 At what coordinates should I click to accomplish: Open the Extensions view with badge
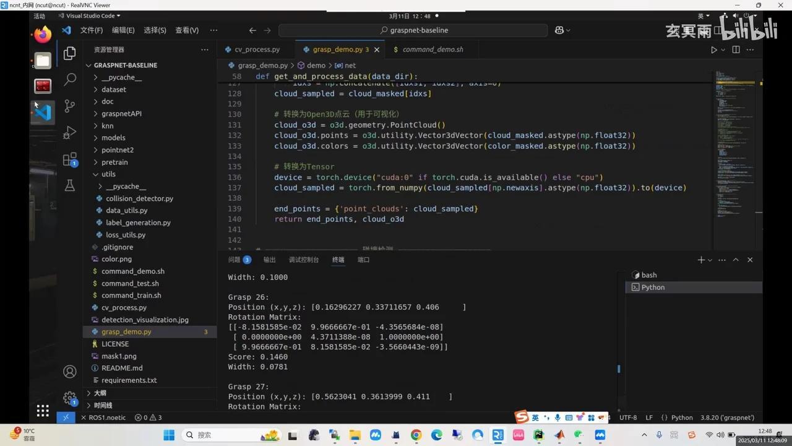(x=69, y=159)
